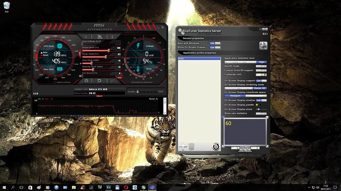
Task: Click the lightning bolt voltage icon
Action: (x=138, y=46)
